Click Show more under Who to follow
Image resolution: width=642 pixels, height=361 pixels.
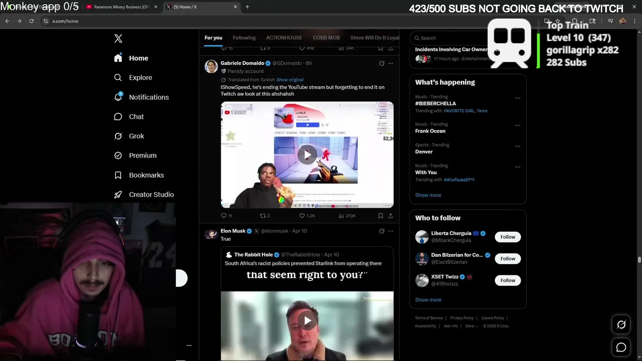(428, 300)
